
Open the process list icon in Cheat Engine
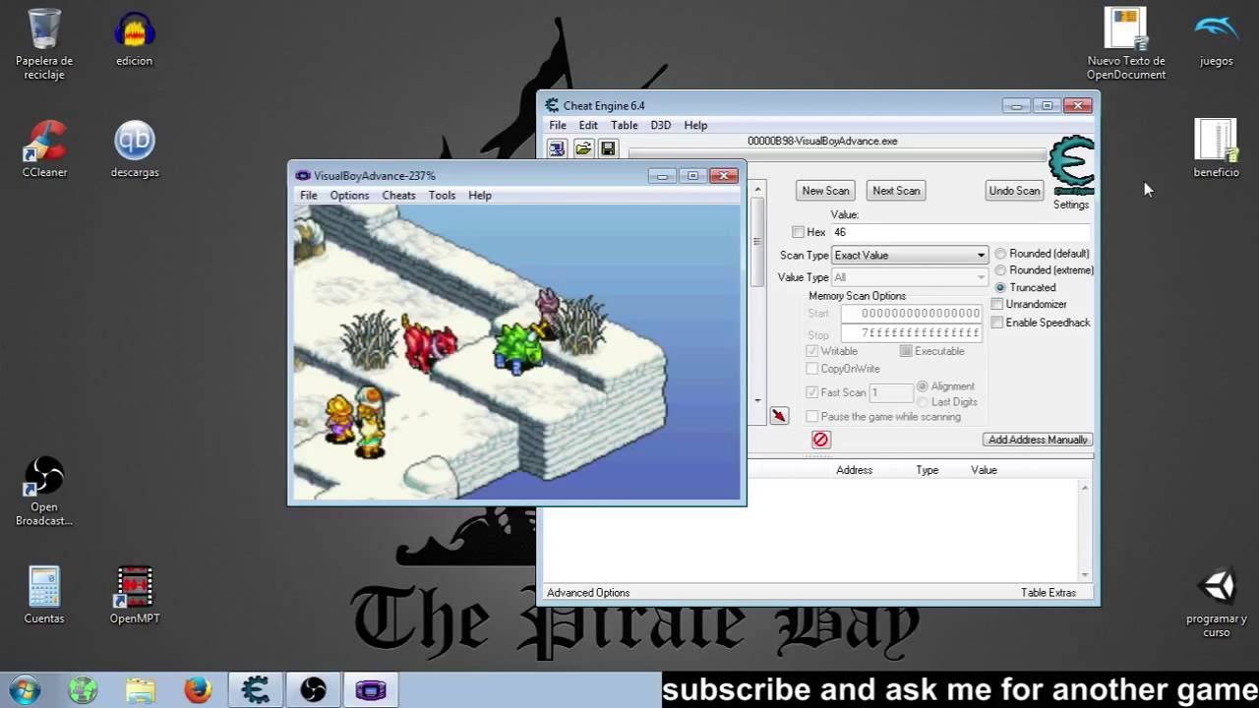tap(558, 148)
